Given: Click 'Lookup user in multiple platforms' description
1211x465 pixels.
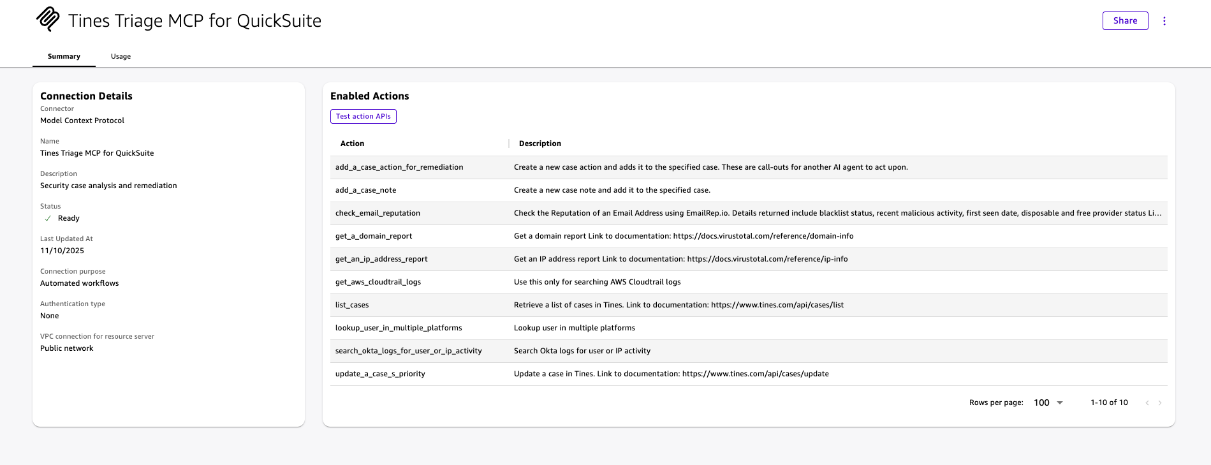Looking at the screenshot, I should coord(575,328).
